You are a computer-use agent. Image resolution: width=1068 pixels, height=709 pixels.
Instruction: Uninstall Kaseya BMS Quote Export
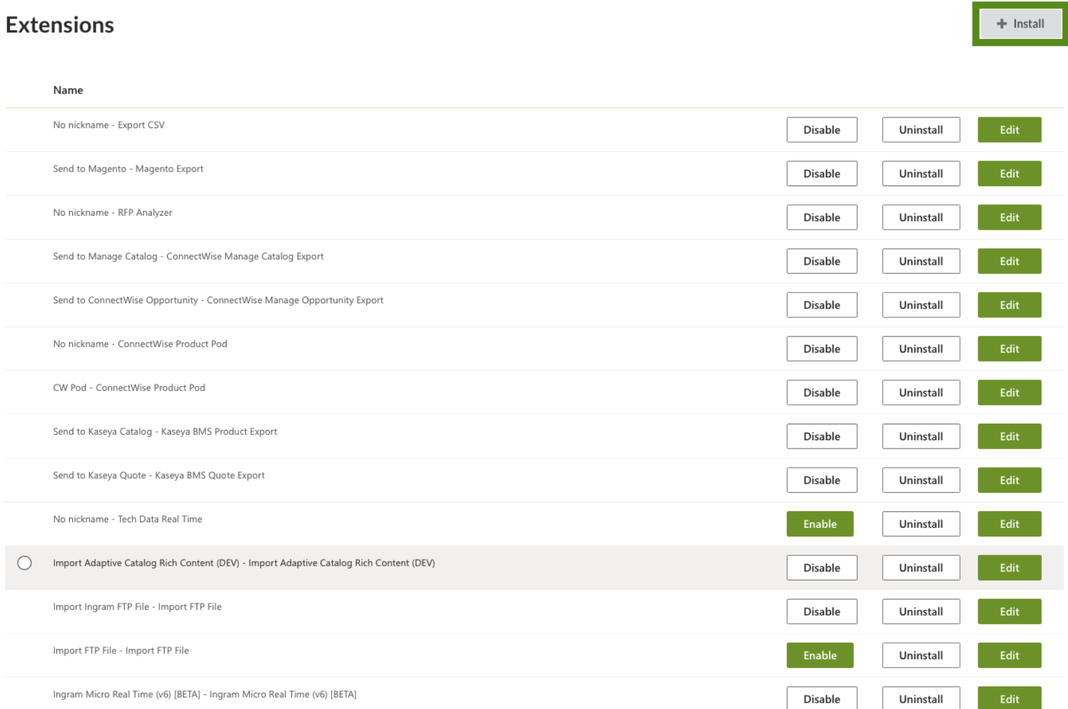pyautogui.click(x=921, y=481)
